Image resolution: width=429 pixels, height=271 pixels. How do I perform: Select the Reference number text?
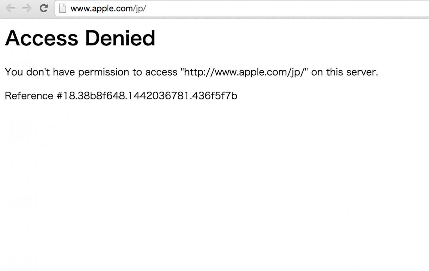[x=120, y=96]
